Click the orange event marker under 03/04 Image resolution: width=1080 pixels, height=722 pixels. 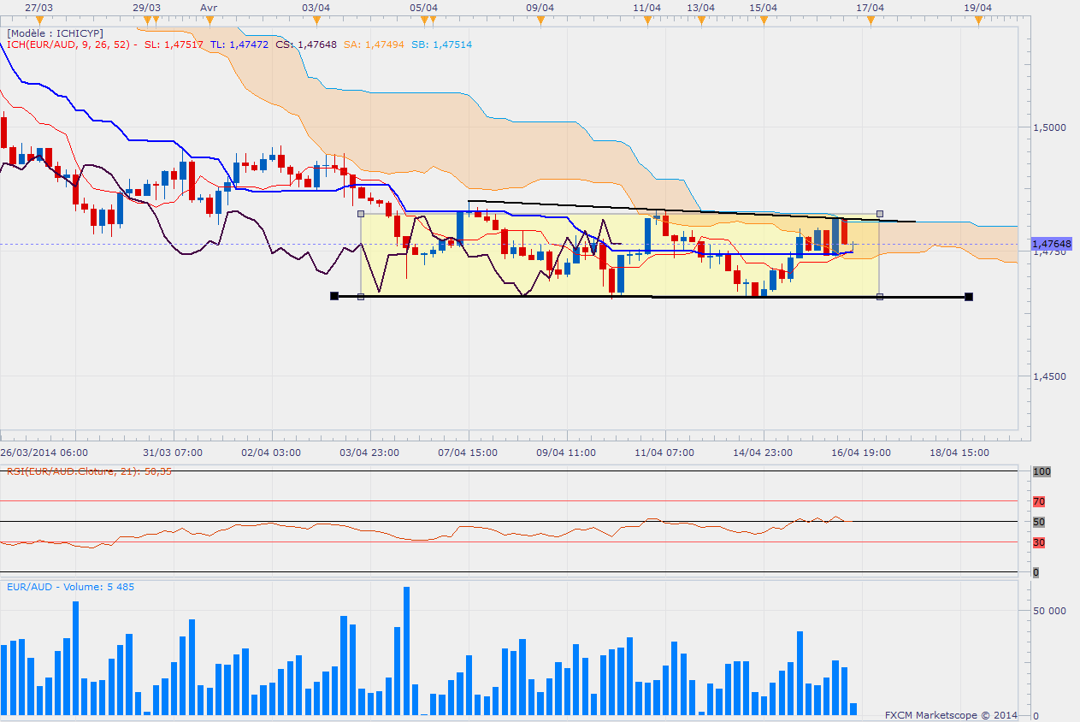(317, 19)
